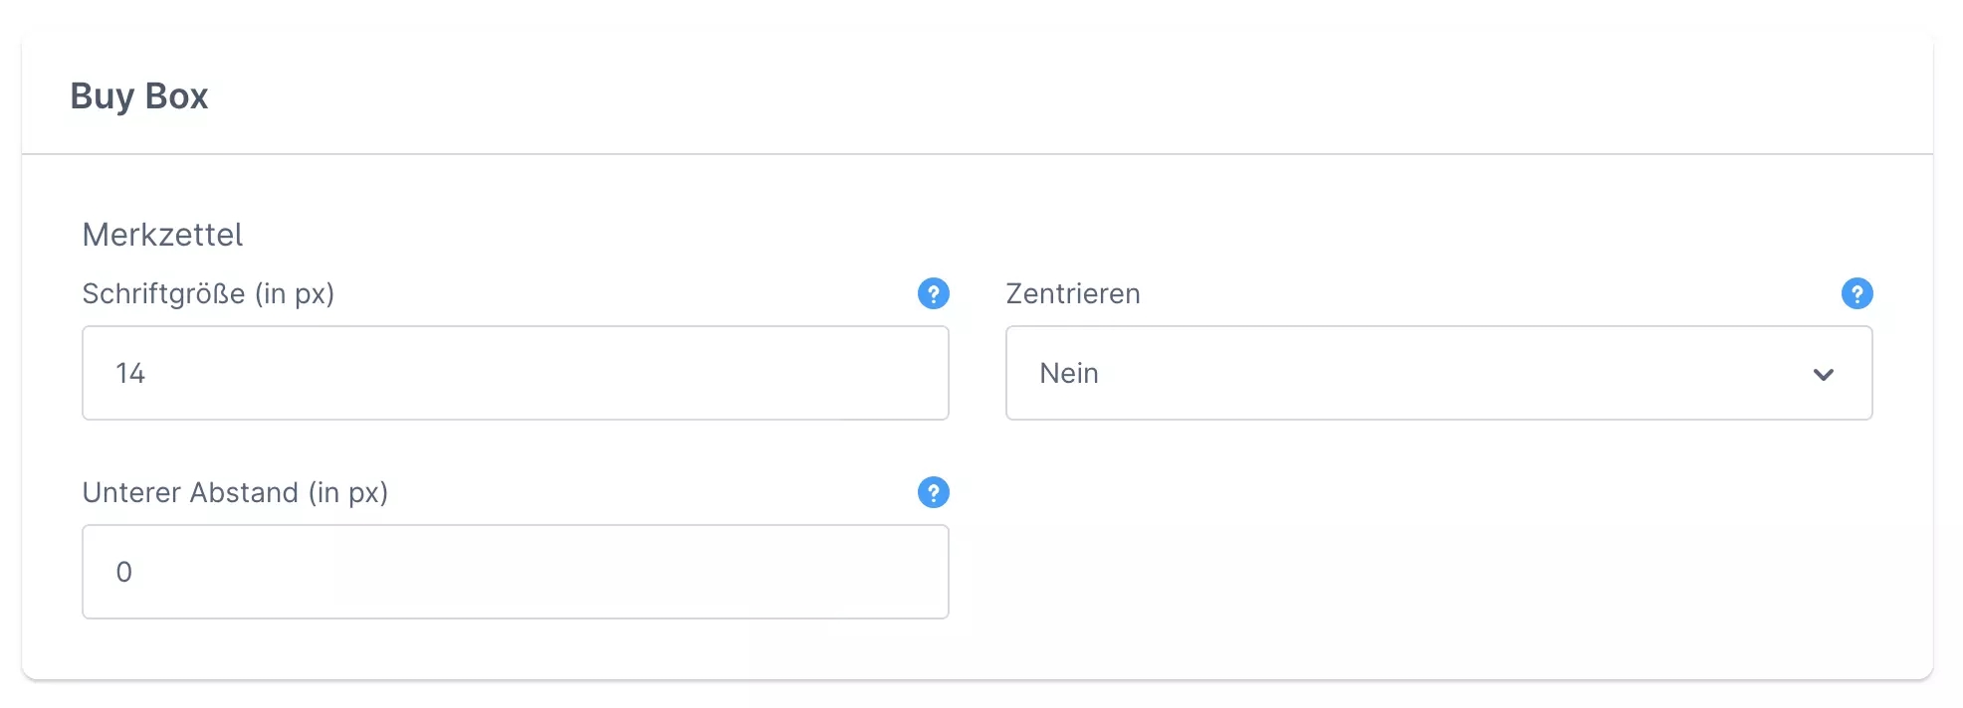Click the help icon beside Schriftgröße
The image size is (1963, 708).
(933, 293)
